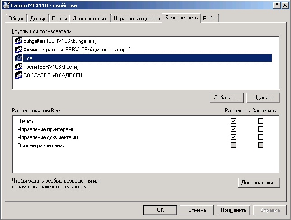
Task: Click the Управление документами permission label
Action: (48, 137)
